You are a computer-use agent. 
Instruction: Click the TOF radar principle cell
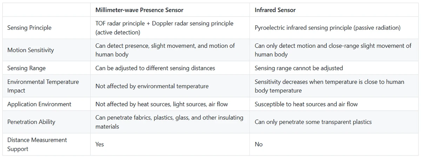pos(164,28)
